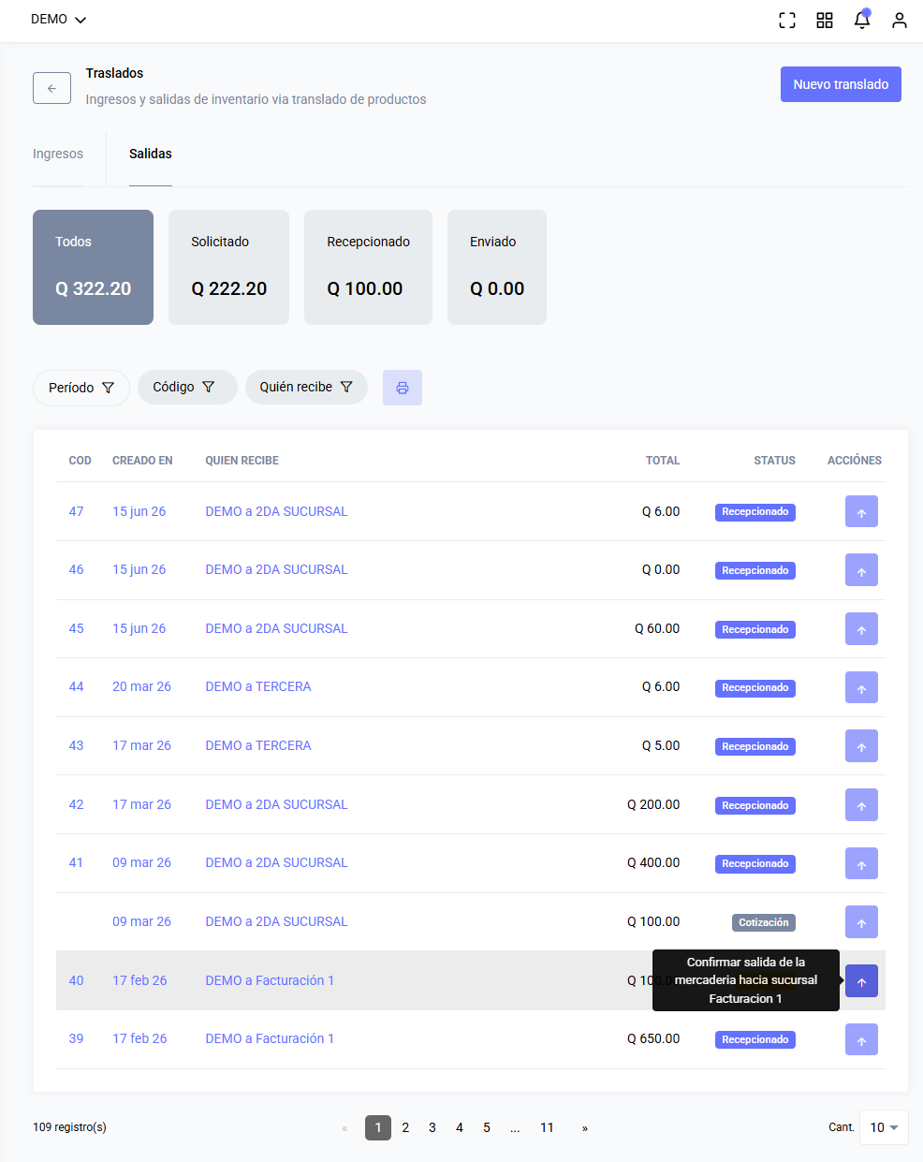Click Nuevo translado button
Image resolution: width=923 pixels, height=1162 pixels.
(841, 84)
